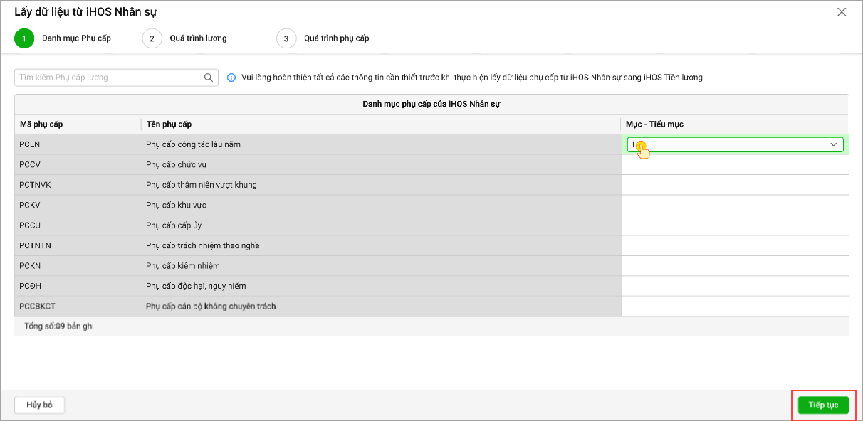Select Mục - Tiểu mục cell for PCTNVK
This screenshot has height=421, width=863.
(x=735, y=185)
